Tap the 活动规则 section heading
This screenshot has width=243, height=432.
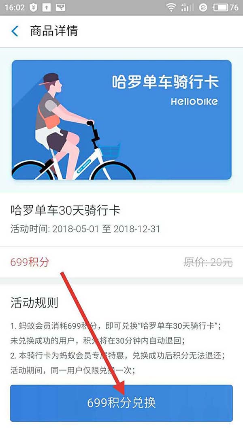[34, 302]
